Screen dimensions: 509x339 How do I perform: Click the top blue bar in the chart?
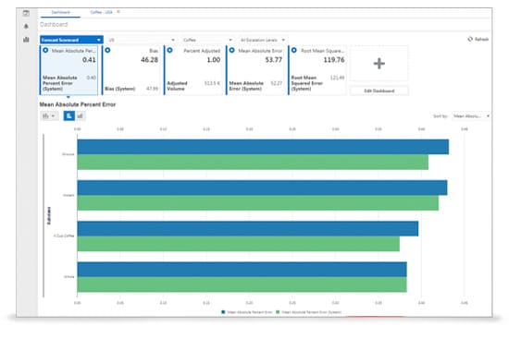[x=263, y=147]
